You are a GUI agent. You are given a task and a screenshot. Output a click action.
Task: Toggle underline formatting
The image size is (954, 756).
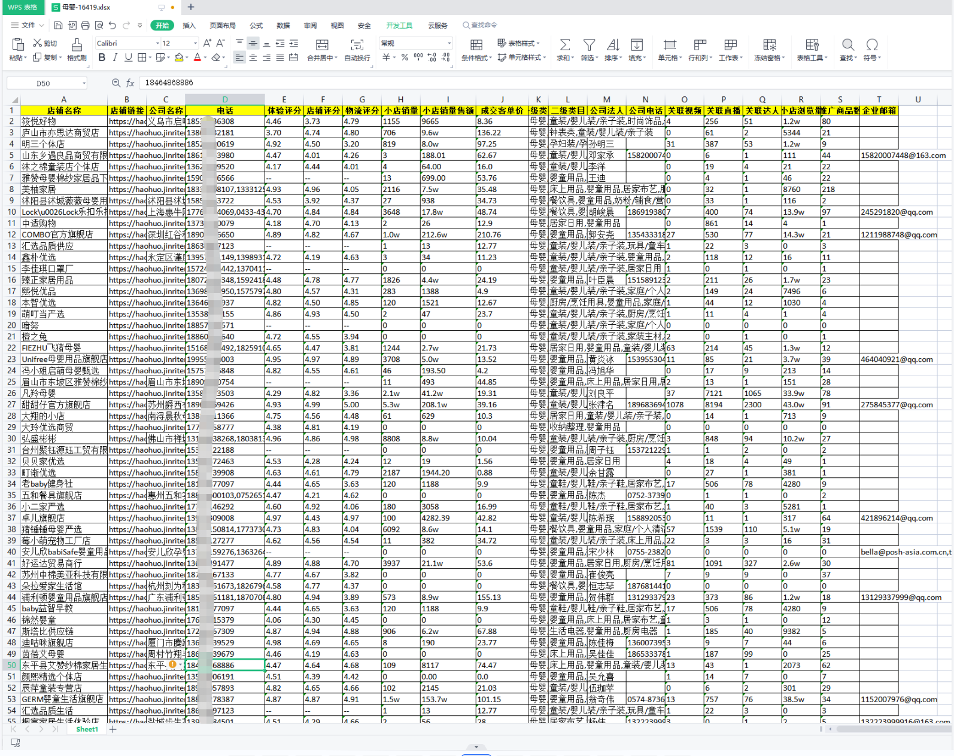[x=128, y=57]
